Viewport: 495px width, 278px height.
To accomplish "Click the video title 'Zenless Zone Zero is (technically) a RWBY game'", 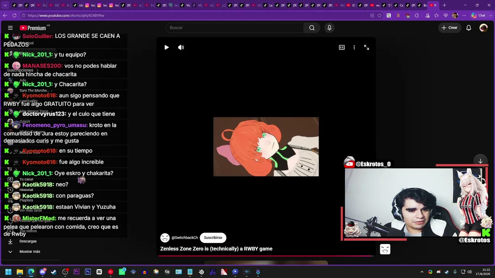I will 216,249.
